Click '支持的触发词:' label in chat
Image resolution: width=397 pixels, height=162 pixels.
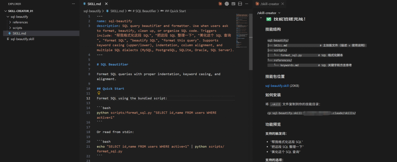coord(276,133)
